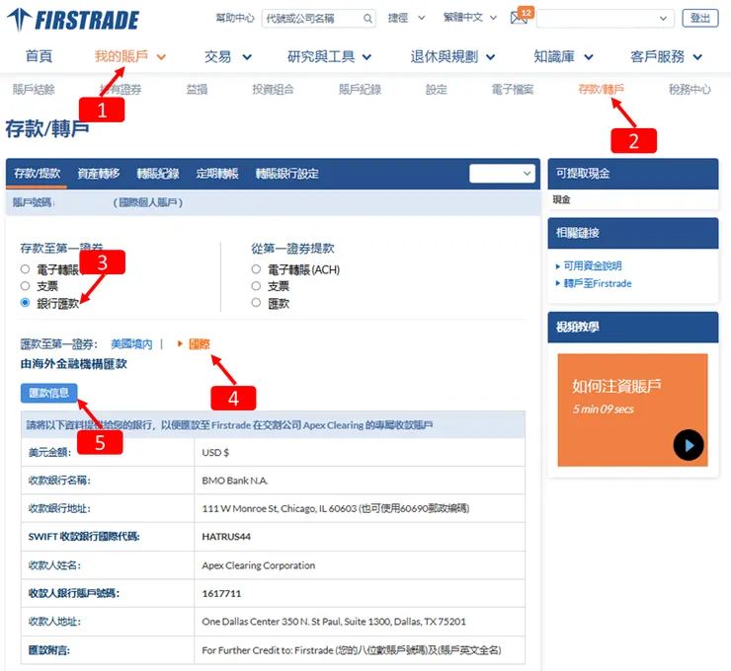Click the 登出 logout button

(x=699, y=18)
